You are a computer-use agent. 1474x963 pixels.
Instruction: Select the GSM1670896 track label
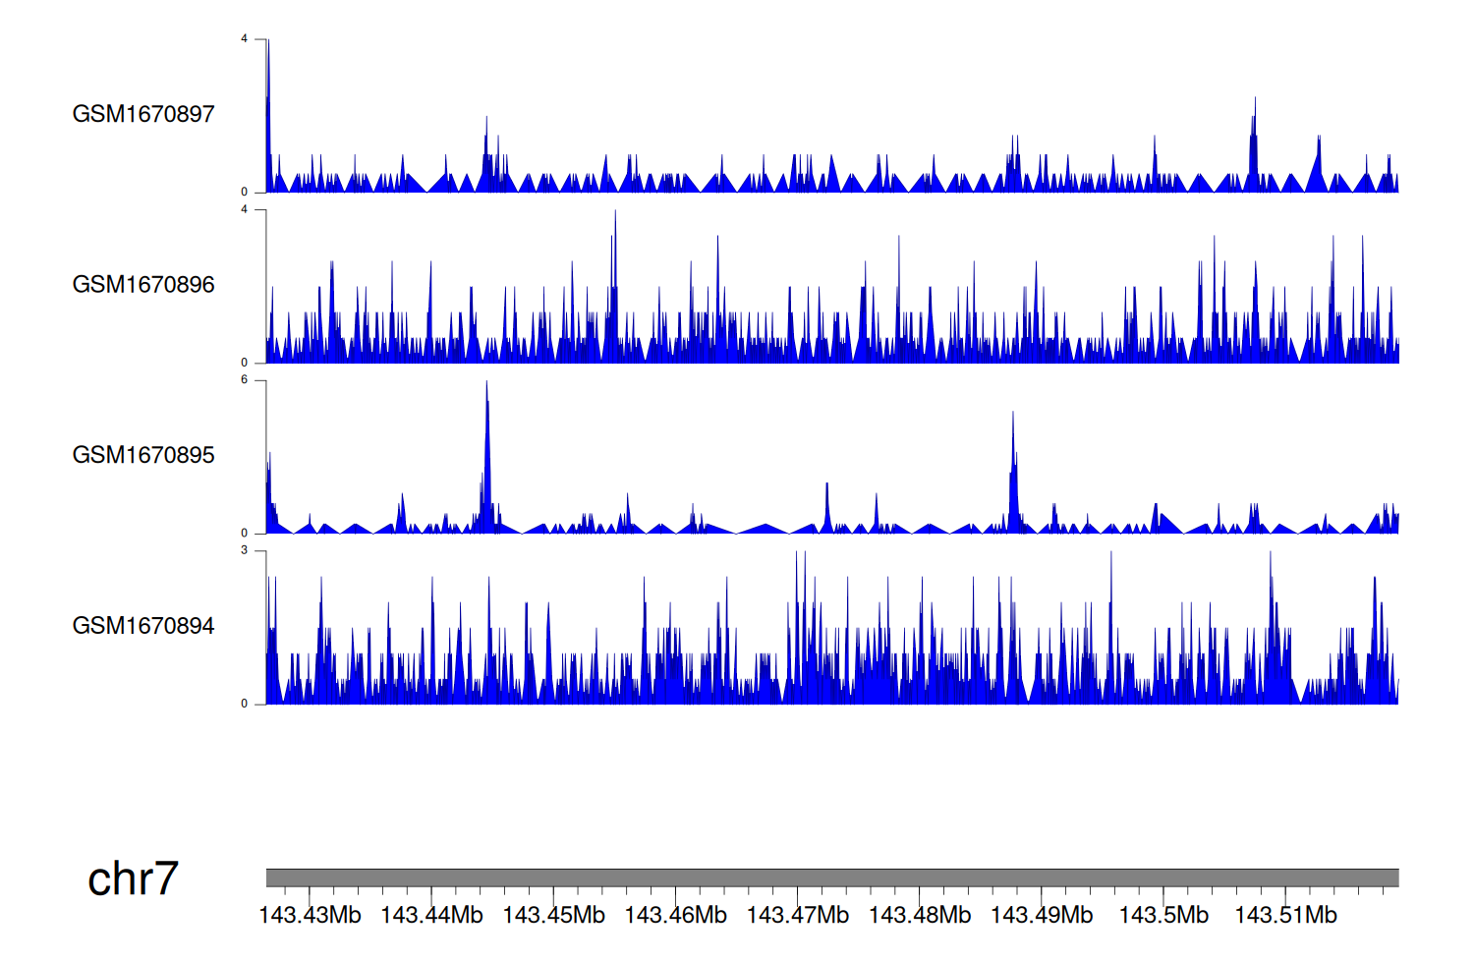point(143,285)
